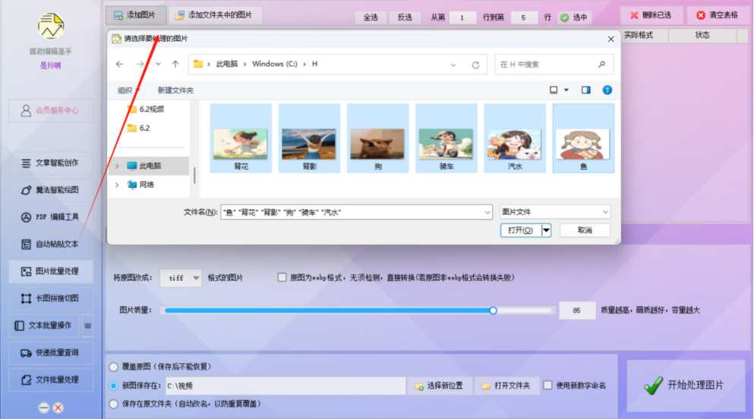Open the 组织 menu

coord(128,90)
